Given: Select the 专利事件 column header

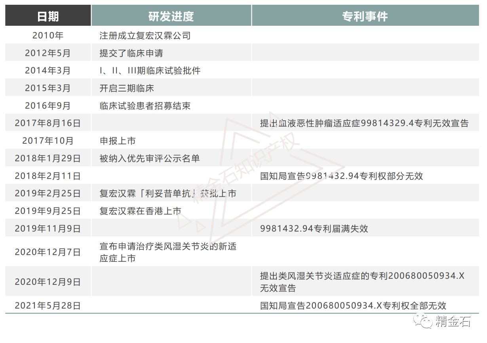Looking at the screenshot, I should (x=365, y=16).
